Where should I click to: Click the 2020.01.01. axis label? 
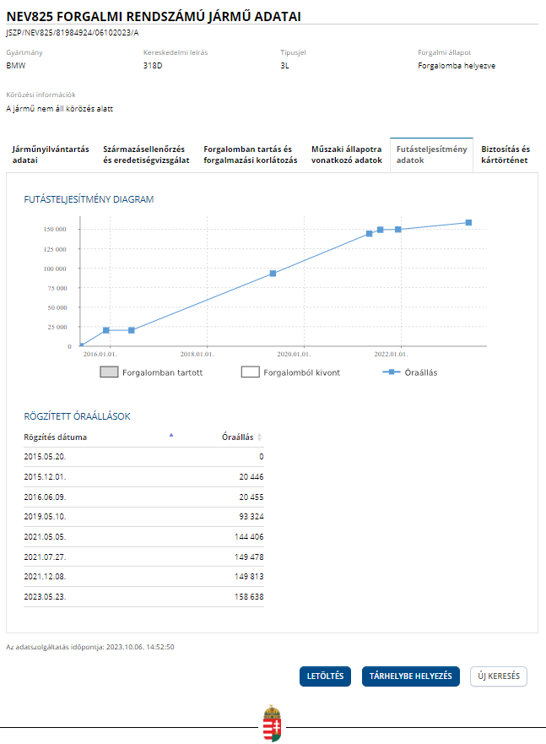point(294,354)
